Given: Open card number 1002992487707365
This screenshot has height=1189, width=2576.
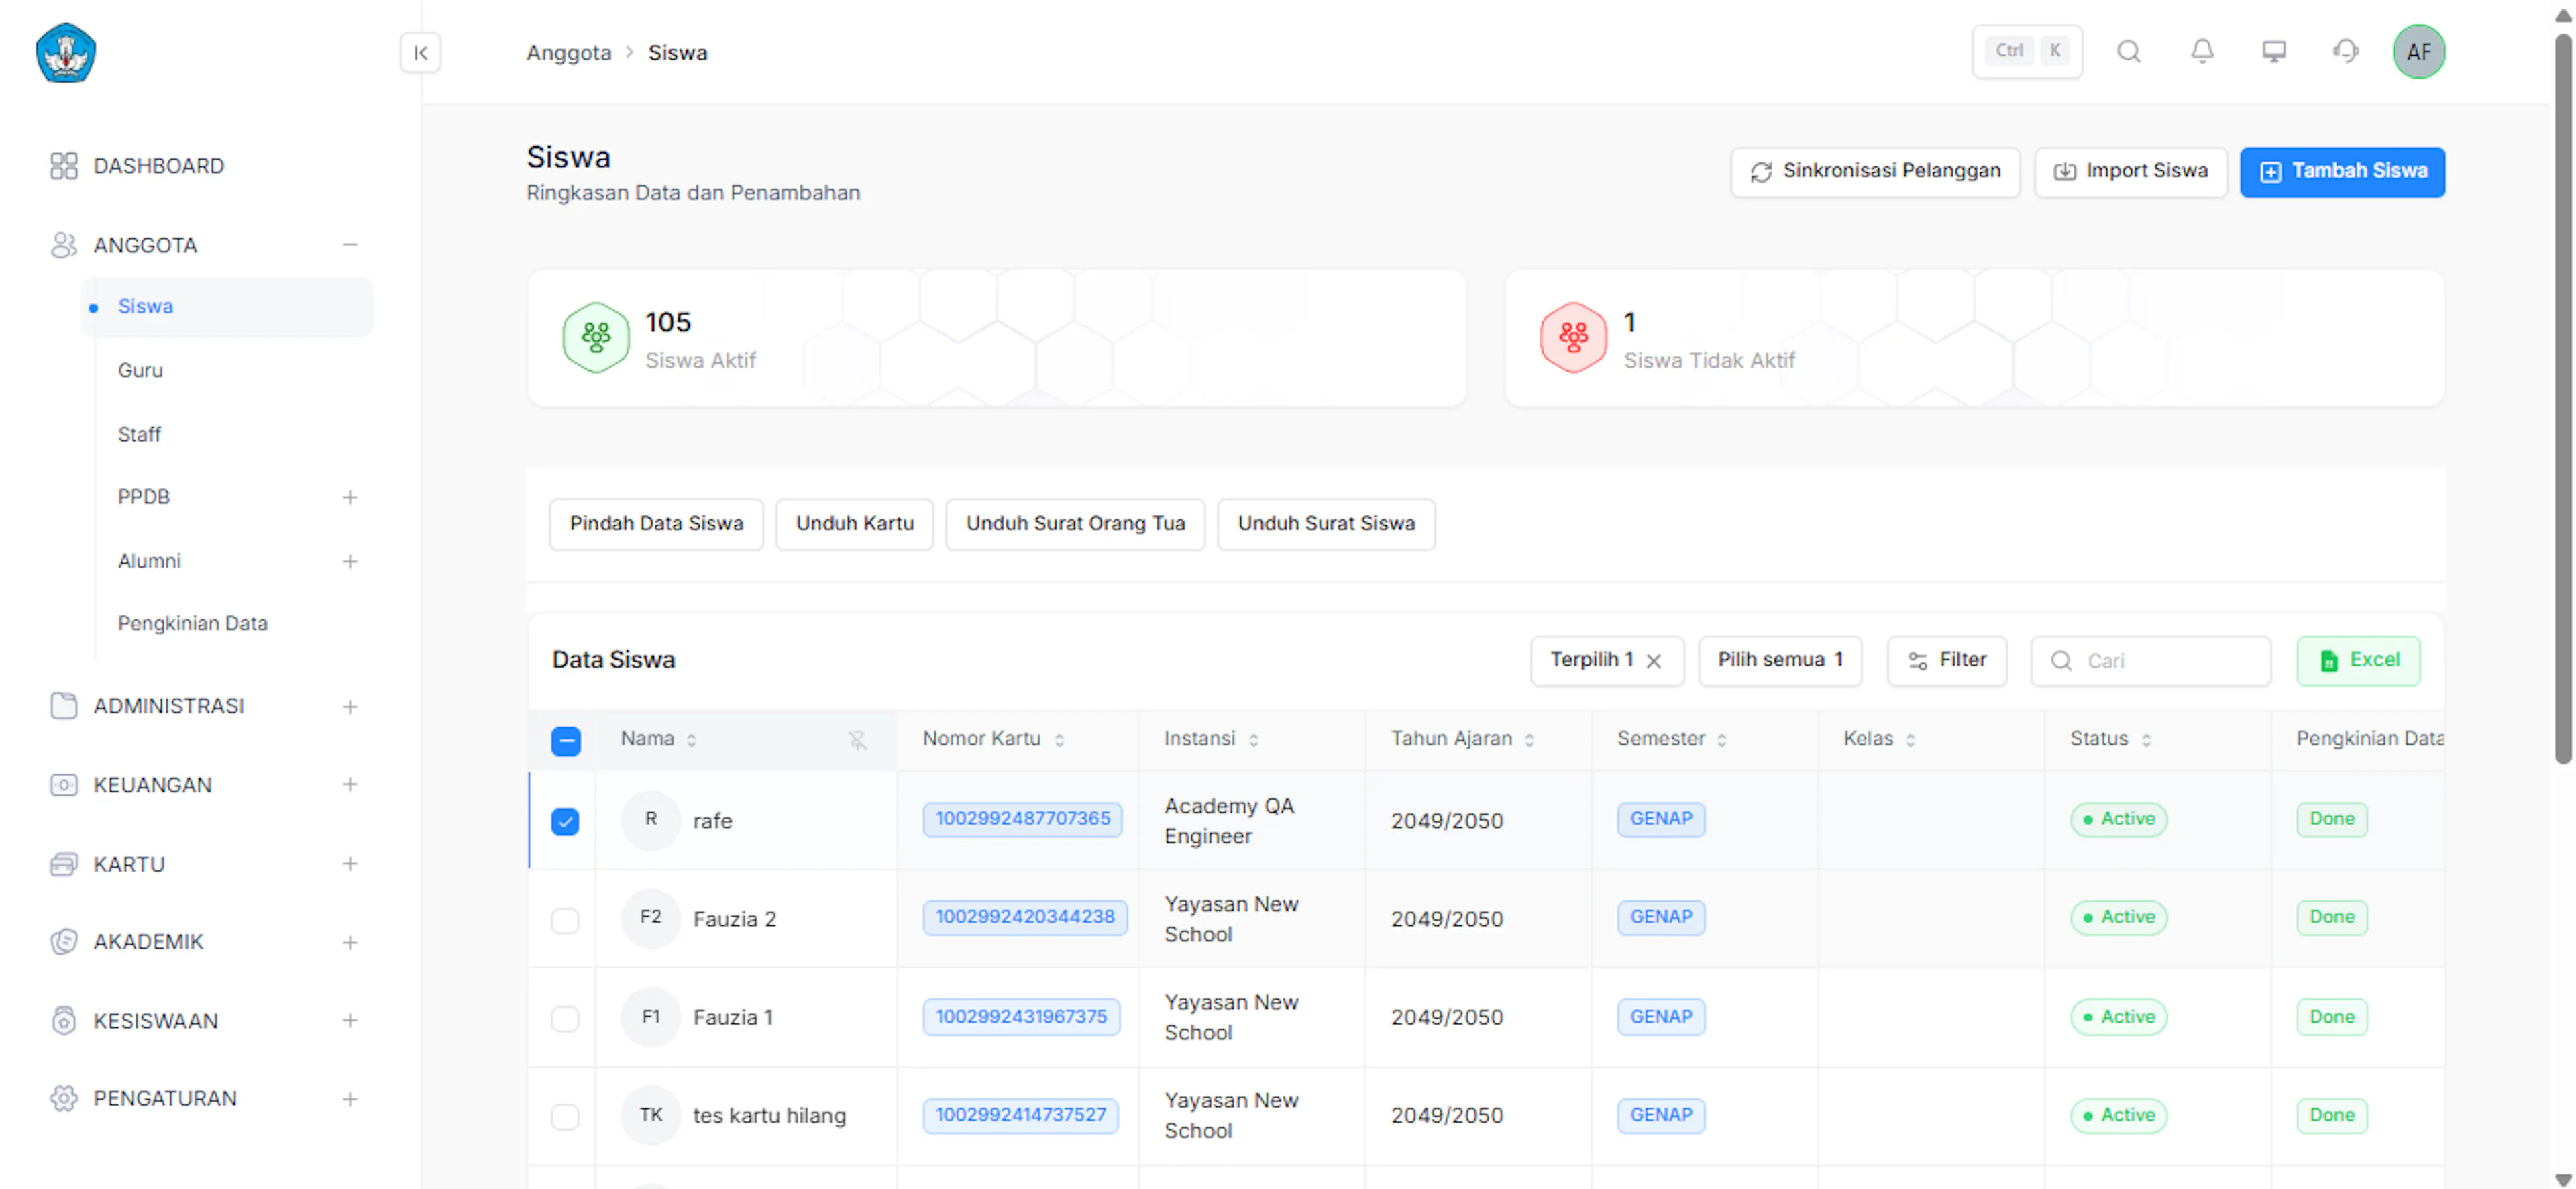Looking at the screenshot, I should click(x=1023, y=819).
